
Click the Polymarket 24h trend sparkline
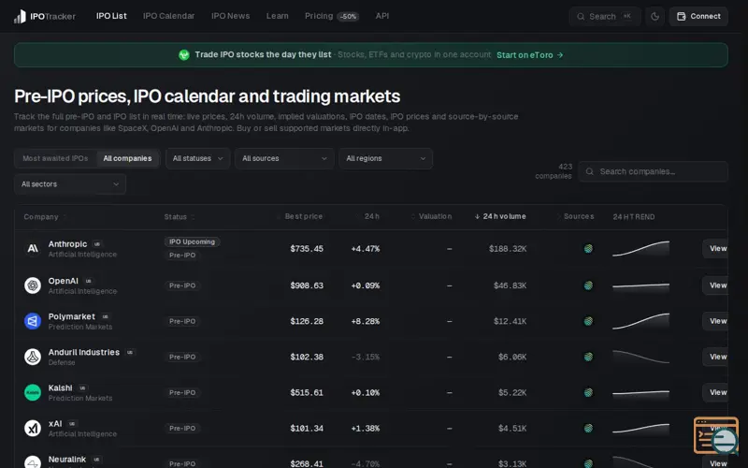tap(640, 321)
